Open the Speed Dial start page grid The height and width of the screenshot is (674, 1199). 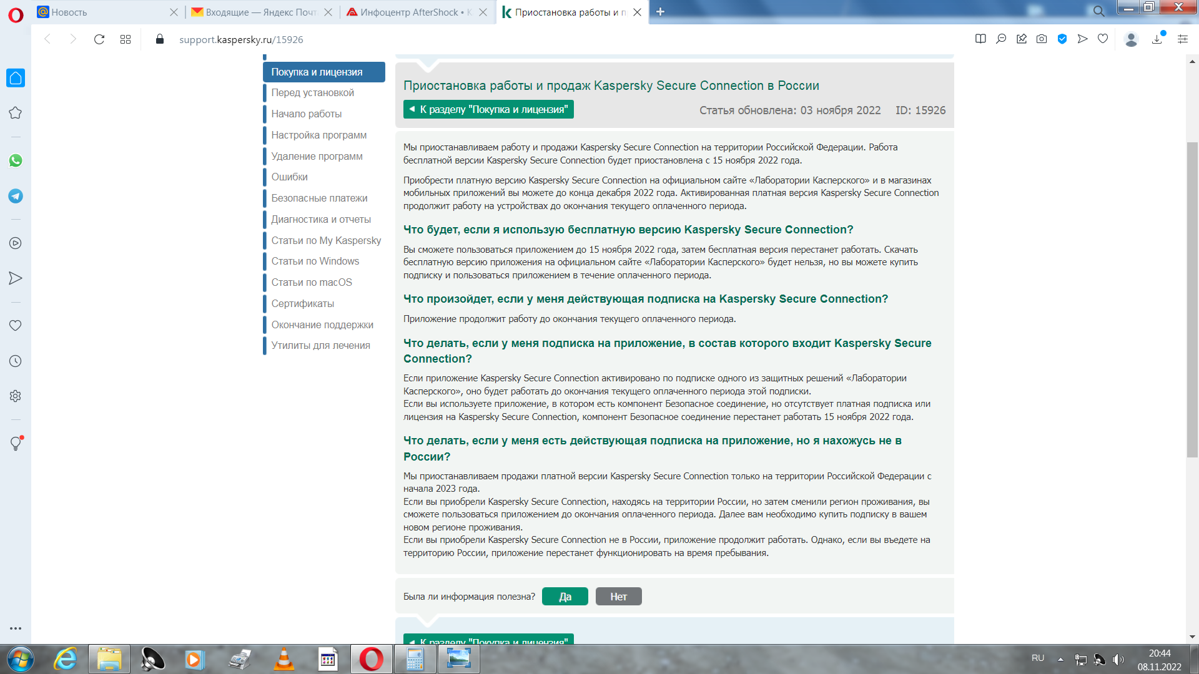[x=126, y=39]
